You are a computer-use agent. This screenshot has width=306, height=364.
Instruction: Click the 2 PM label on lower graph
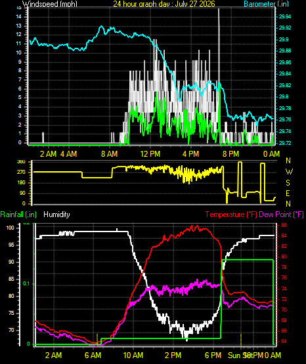point(173,355)
